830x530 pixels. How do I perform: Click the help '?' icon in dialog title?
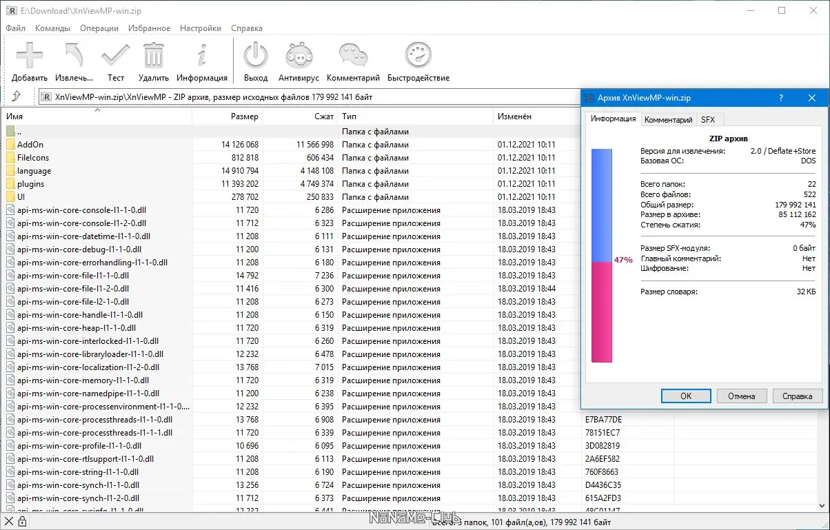(x=780, y=98)
